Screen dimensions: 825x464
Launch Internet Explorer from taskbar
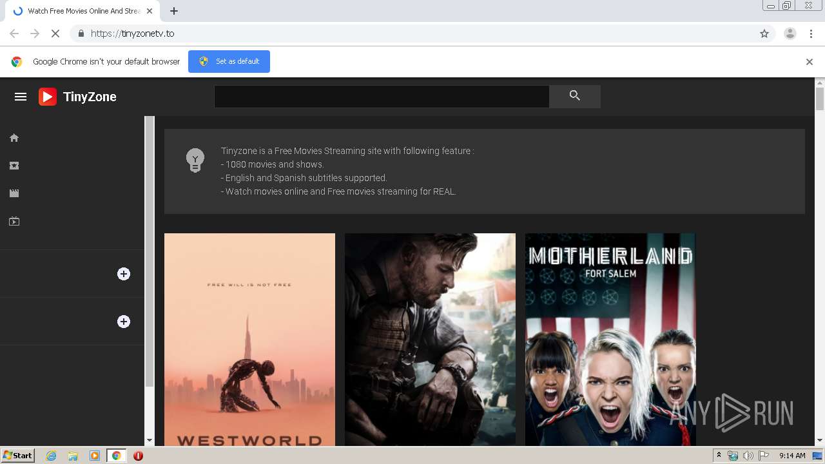51,456
